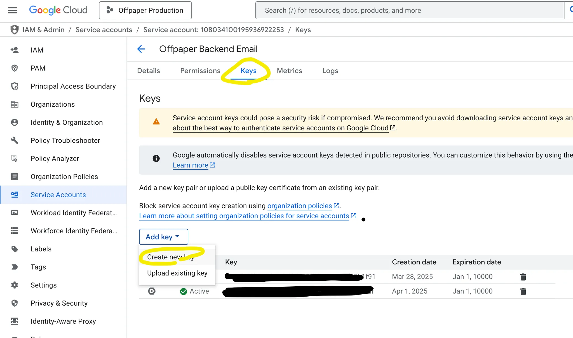Open Settings in the IAM sidebar
Image resolution: width=573 pixels, height=338 pixels.
tap(43, 285)
